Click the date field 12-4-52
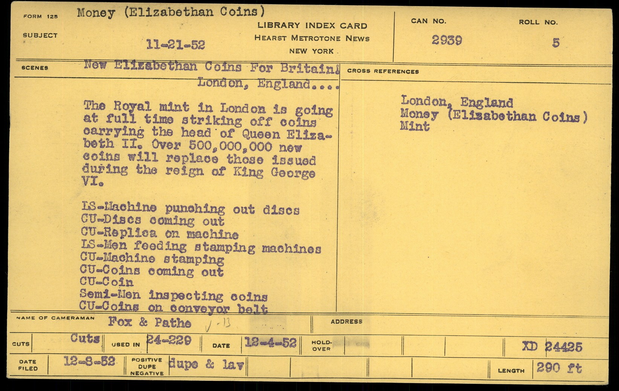 270,343
